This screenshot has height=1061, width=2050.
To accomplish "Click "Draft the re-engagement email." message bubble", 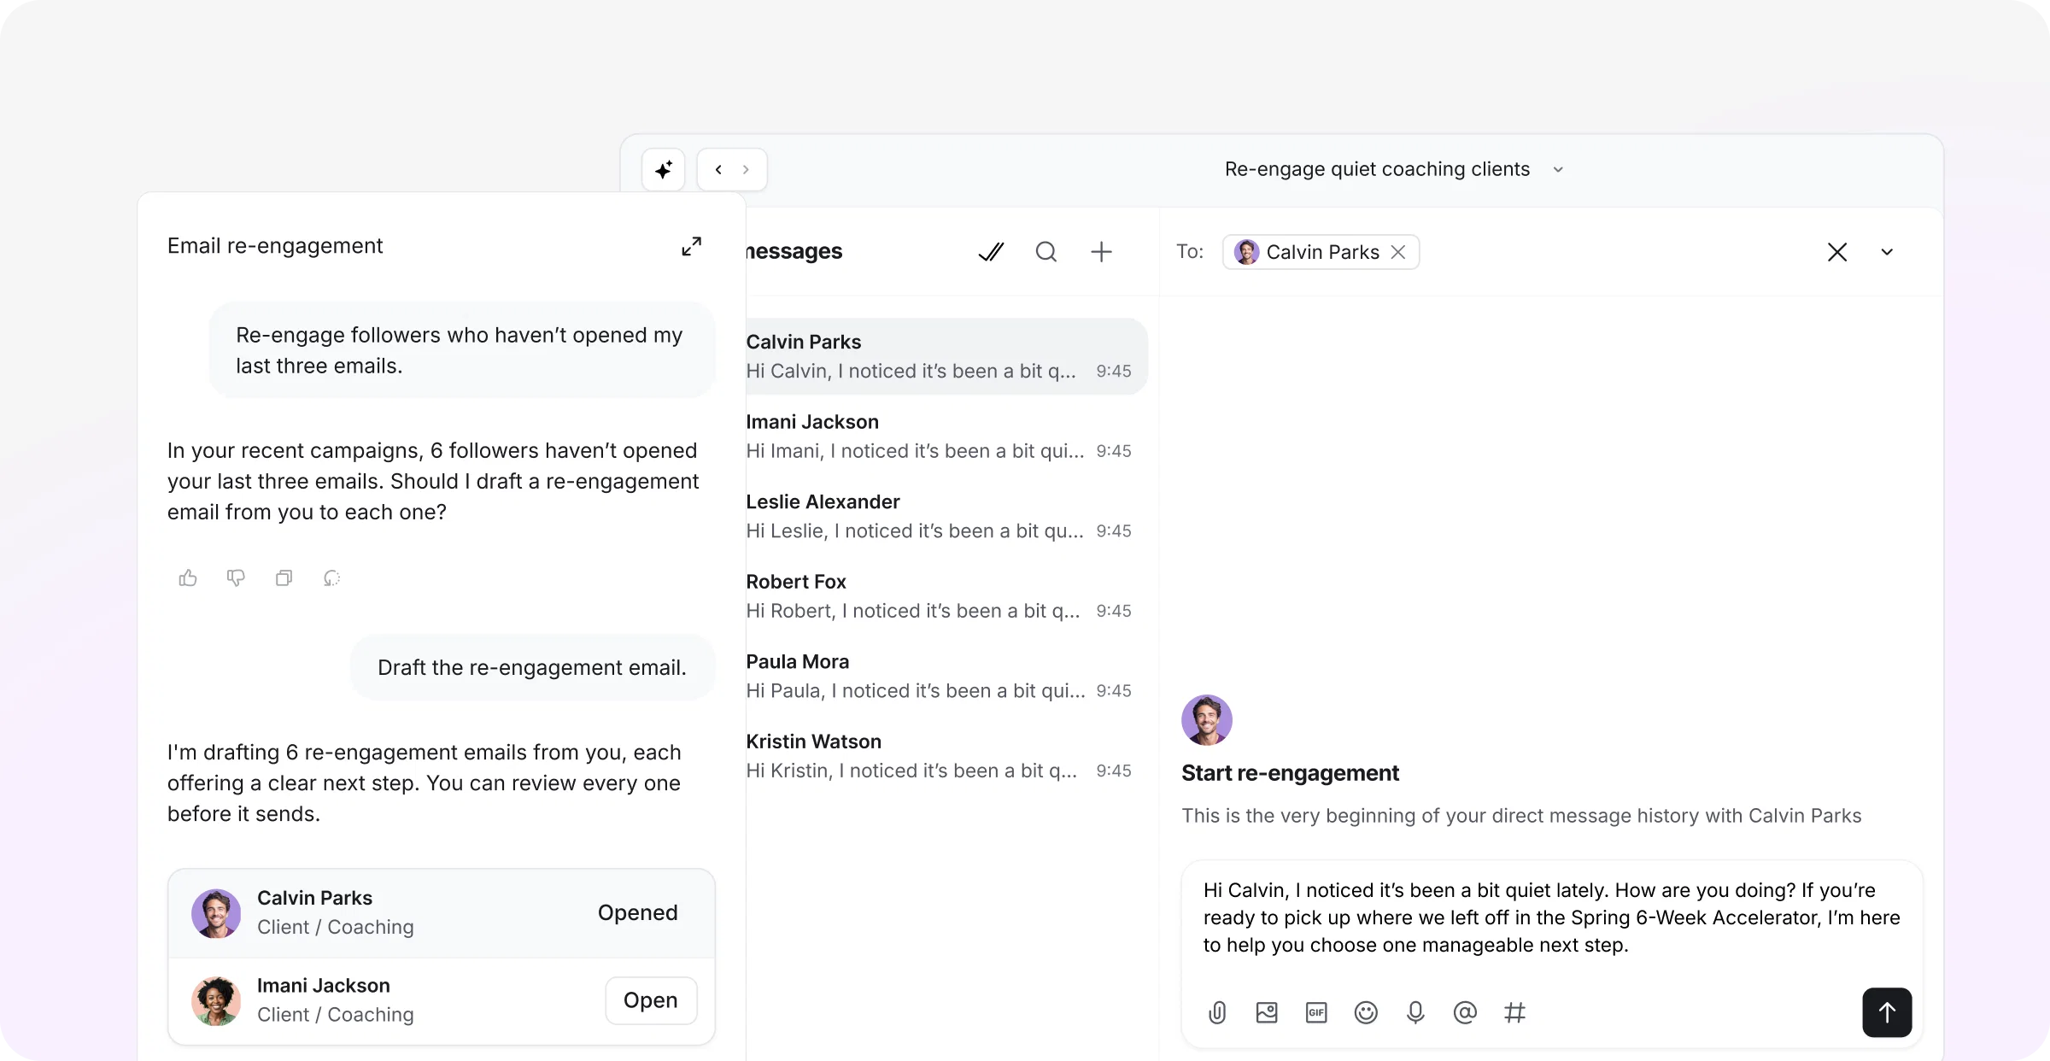I will 532,667.
